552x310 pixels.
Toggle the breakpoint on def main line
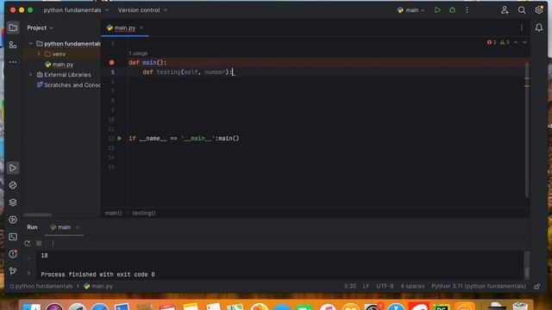[111, 63]
